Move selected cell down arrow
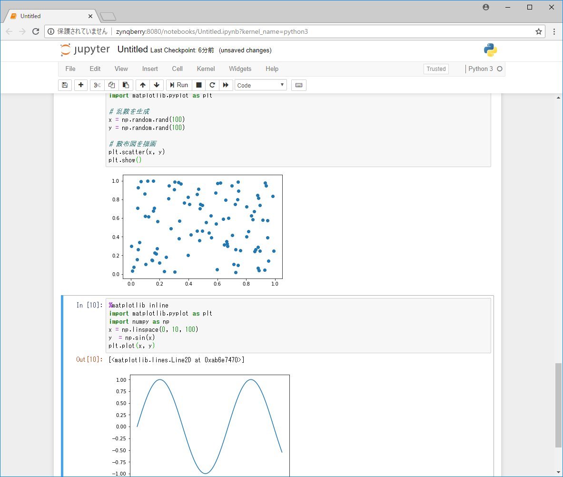Screen dimensions: 563x477 pos(157,85)
